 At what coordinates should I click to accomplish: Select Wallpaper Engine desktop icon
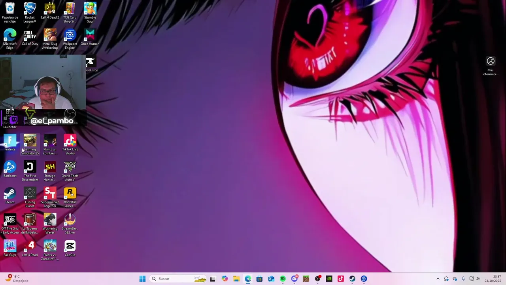pyautogui.click(x=70, y=39)
